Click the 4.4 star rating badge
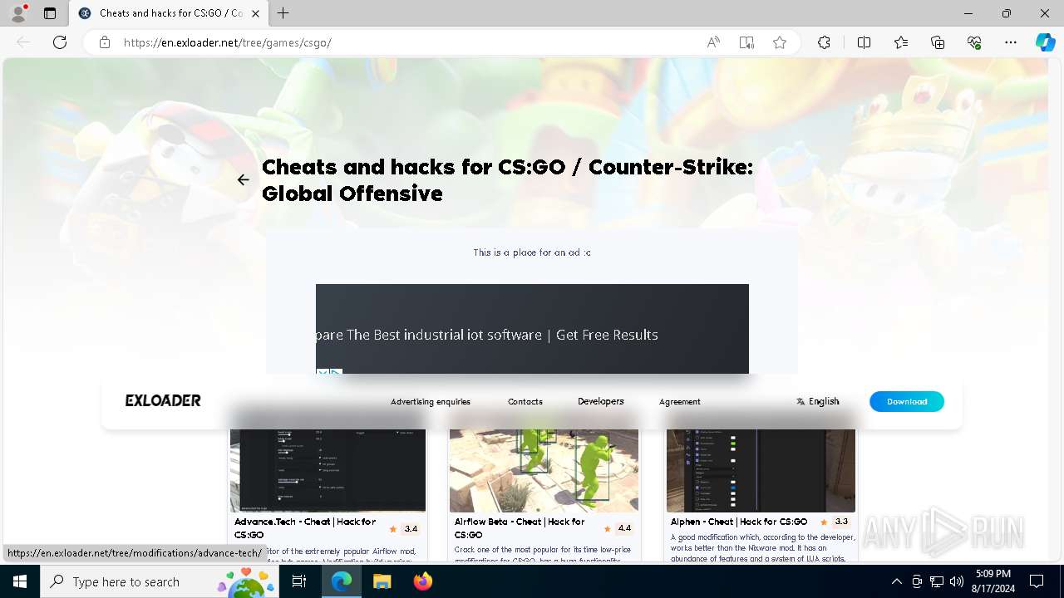The width and height of the screenshot is (1064, 598). click(618, 528)
